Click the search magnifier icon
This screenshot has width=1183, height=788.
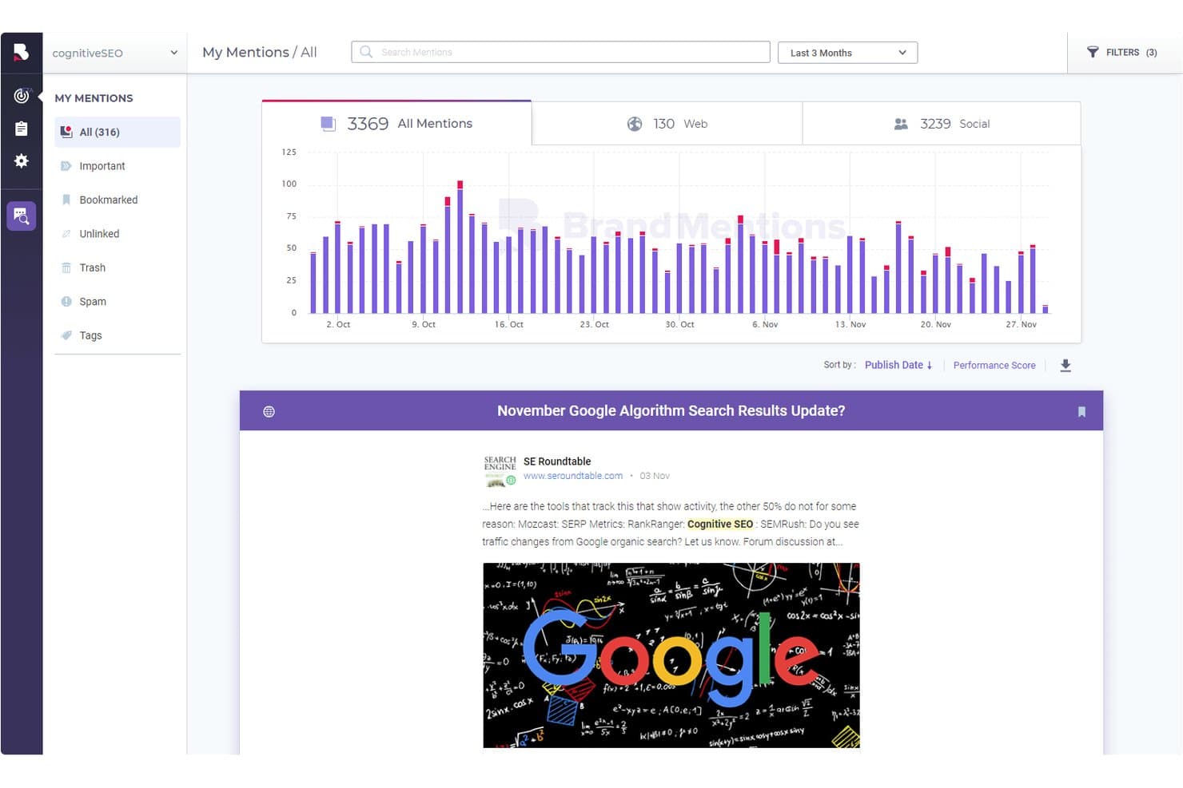pos(366,52)
